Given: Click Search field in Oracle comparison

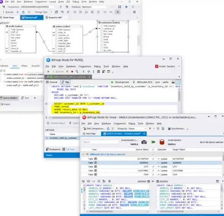Looking at the screenshot, I should click(x=101, y=142).
